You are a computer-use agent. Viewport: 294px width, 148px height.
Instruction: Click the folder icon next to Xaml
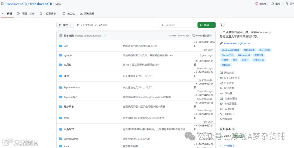point(61,146)
